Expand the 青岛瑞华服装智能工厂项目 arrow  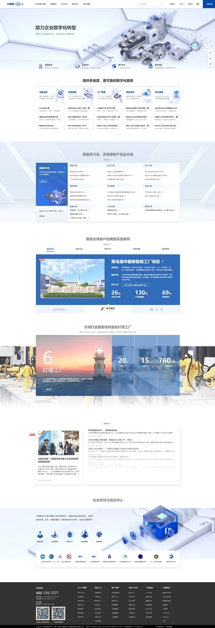tap(162, 261)
